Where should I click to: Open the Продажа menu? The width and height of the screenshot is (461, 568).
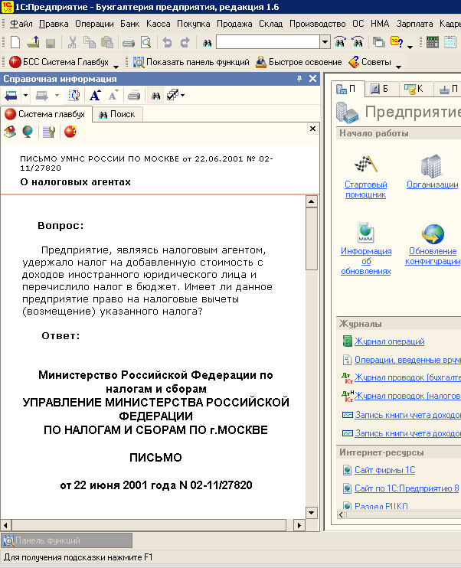pyautogui.click(x=234, y=24)
